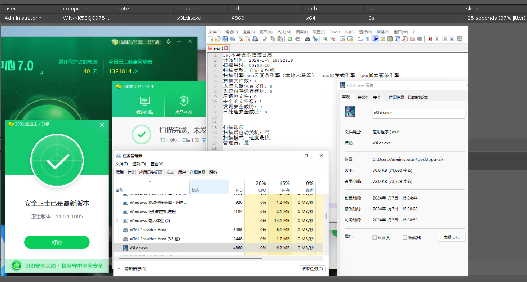Switch to 服务 tab in Task Manager

[x=213, y=172]
